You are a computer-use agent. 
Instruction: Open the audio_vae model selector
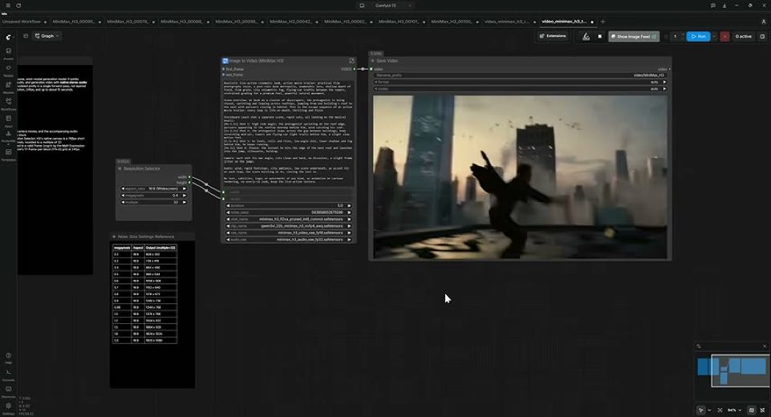(288, 240)
